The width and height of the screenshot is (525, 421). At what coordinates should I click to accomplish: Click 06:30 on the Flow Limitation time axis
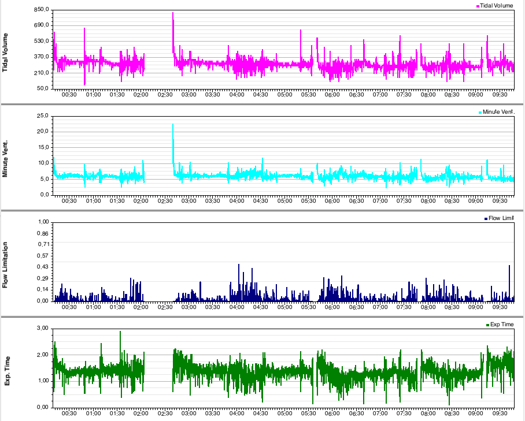356,307
